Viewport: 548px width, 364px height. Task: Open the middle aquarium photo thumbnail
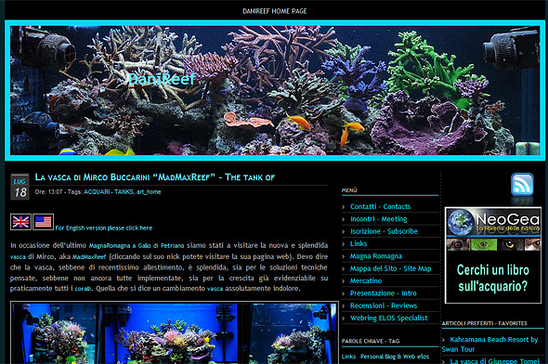click(171, 333)
